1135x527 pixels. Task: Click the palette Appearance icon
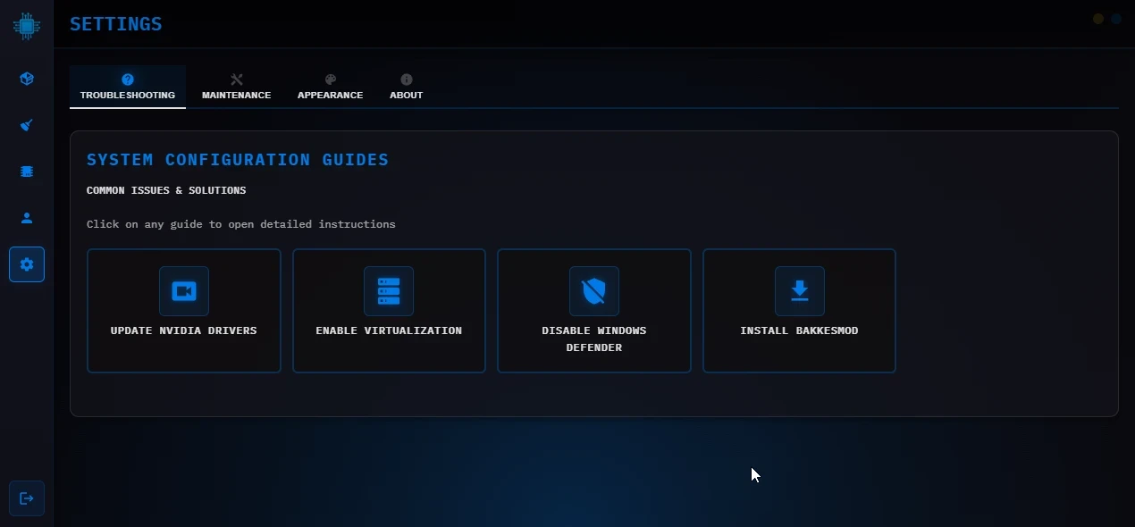point(331,79)
